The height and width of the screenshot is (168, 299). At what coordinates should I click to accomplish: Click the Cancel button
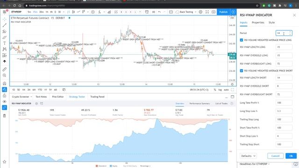click(x=275, y=156)
